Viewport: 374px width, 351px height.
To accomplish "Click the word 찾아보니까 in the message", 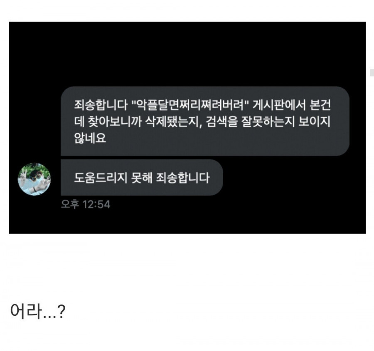I will pyautogui.click(x=115, y=122).
